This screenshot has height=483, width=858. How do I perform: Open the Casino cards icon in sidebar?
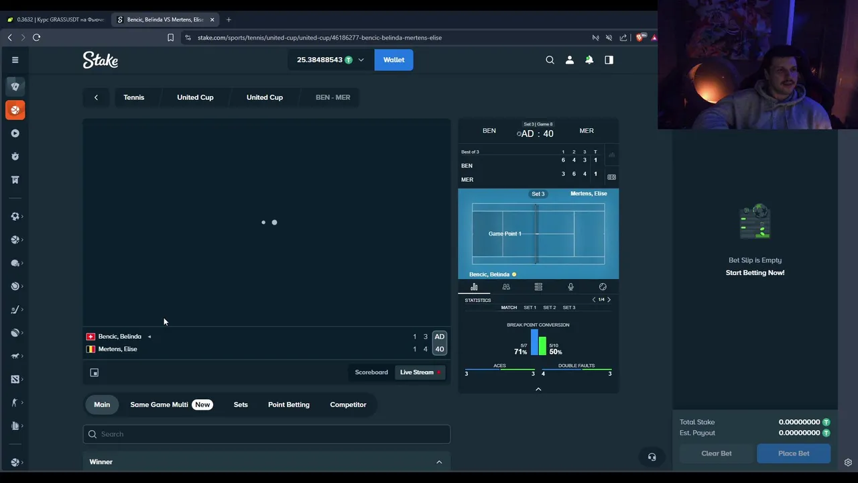pyautogui.click(x=15, y=87)
